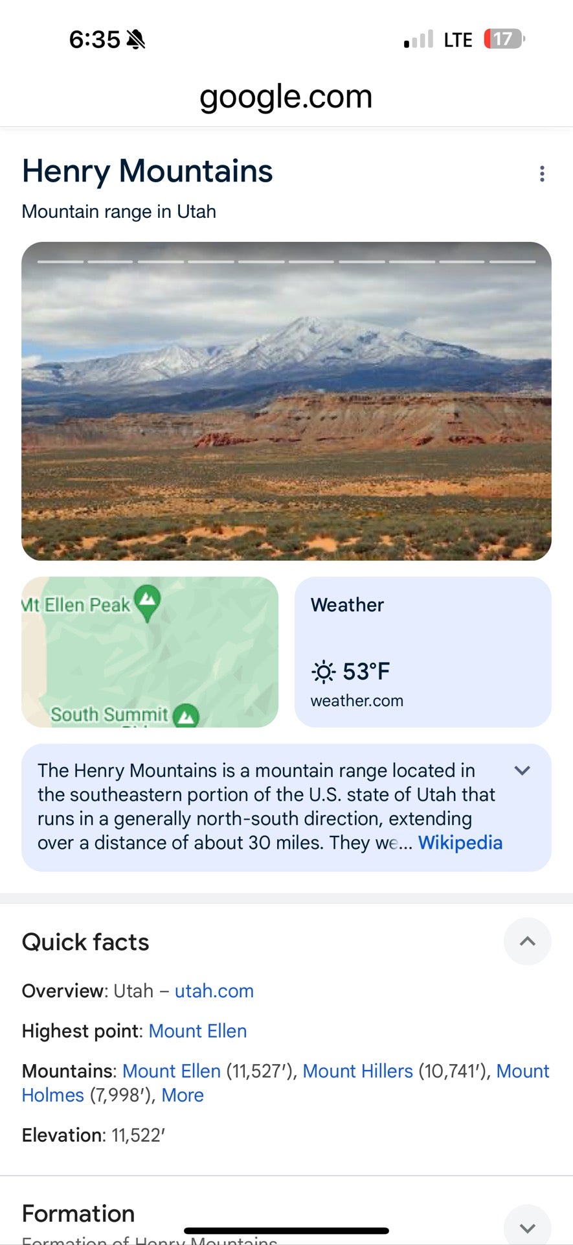Image resolution: width=573 pixels, height=1245 pixels.
Task: Open Mount Ellen highest point link
Action: tap(197, 1031)
